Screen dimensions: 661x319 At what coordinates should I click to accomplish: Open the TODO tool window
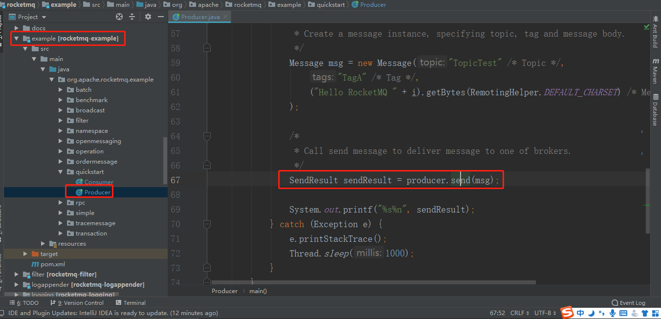coord(24,303)
